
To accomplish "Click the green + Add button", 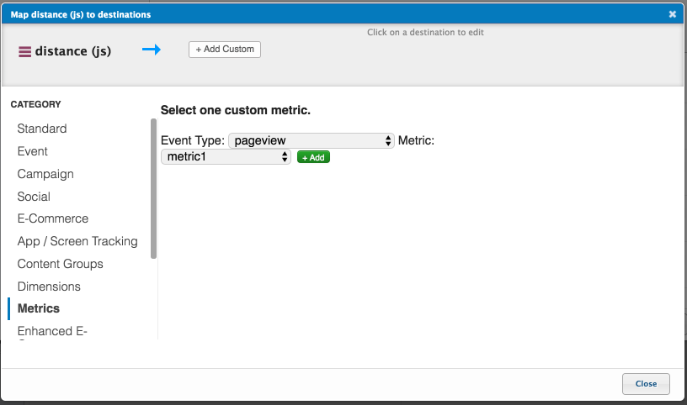I will tap(313, 157).
